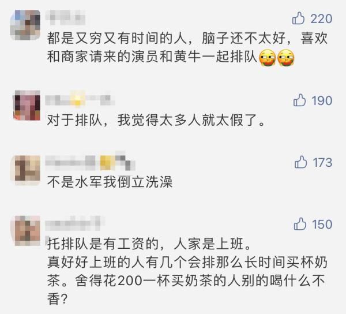Click the 220 like count number
346x314 pixels.
tap(321, 19)
